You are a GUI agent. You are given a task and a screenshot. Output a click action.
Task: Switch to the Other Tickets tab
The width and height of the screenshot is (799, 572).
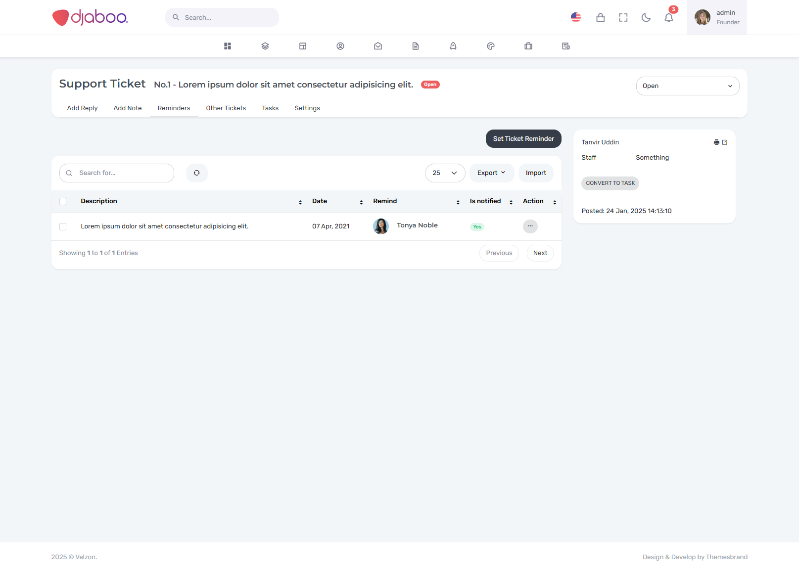[x=226, y=108]
